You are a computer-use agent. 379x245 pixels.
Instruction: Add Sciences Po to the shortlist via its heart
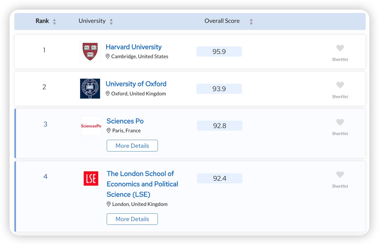click(x=340, y=122)
